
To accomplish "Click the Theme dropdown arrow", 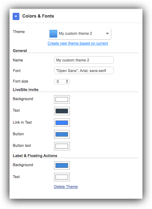I will point(107,34).
